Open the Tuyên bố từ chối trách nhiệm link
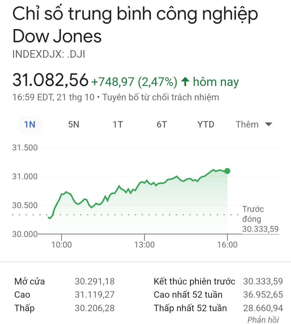The image size is (291, 324). (161, 97)
